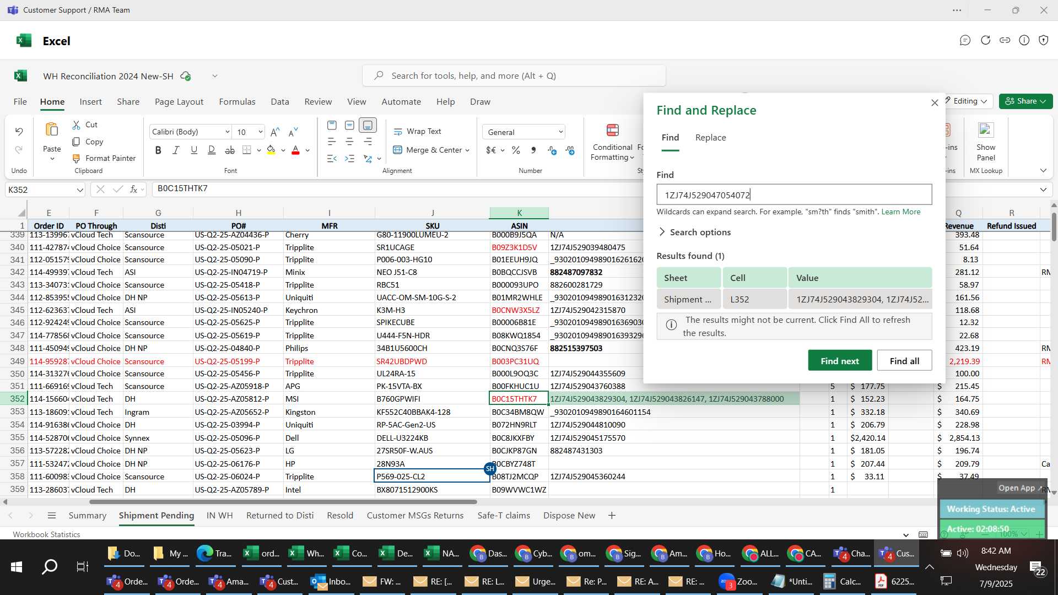1058x595 pixels.
Task: Click the decrease decimal places icon
Action: 552,150
